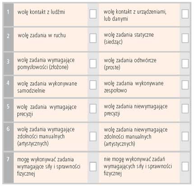This screenshot has height=186, width=194.
Task: Click row number 5 cell
Action: (9, 110)
